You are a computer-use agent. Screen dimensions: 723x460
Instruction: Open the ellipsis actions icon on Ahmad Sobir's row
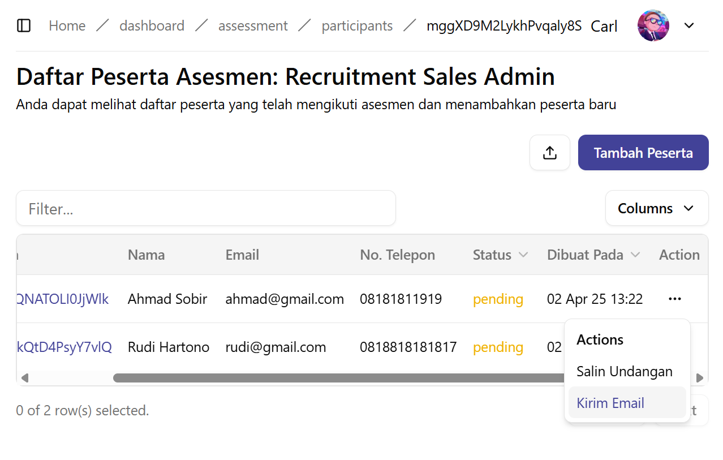pos(674,299)
